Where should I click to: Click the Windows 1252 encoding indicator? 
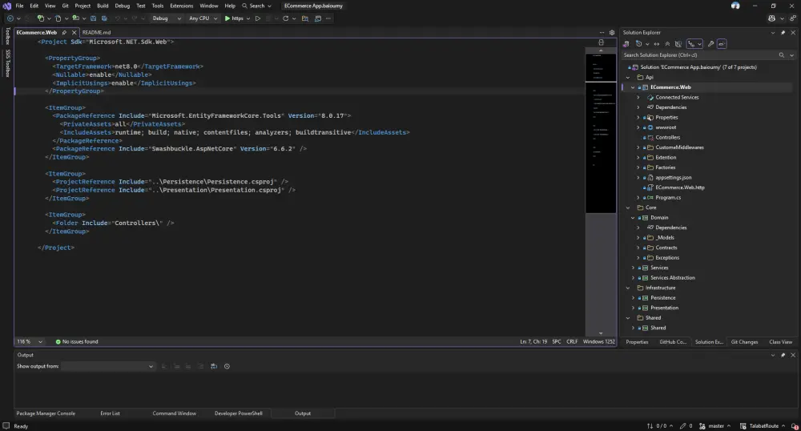click(598, 341)
